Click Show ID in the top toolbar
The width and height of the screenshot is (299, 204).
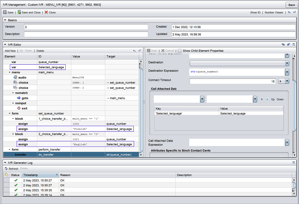255,12
